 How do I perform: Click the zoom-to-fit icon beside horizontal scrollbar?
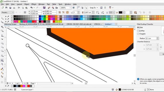pyautogui.click(x=135, y=83)
